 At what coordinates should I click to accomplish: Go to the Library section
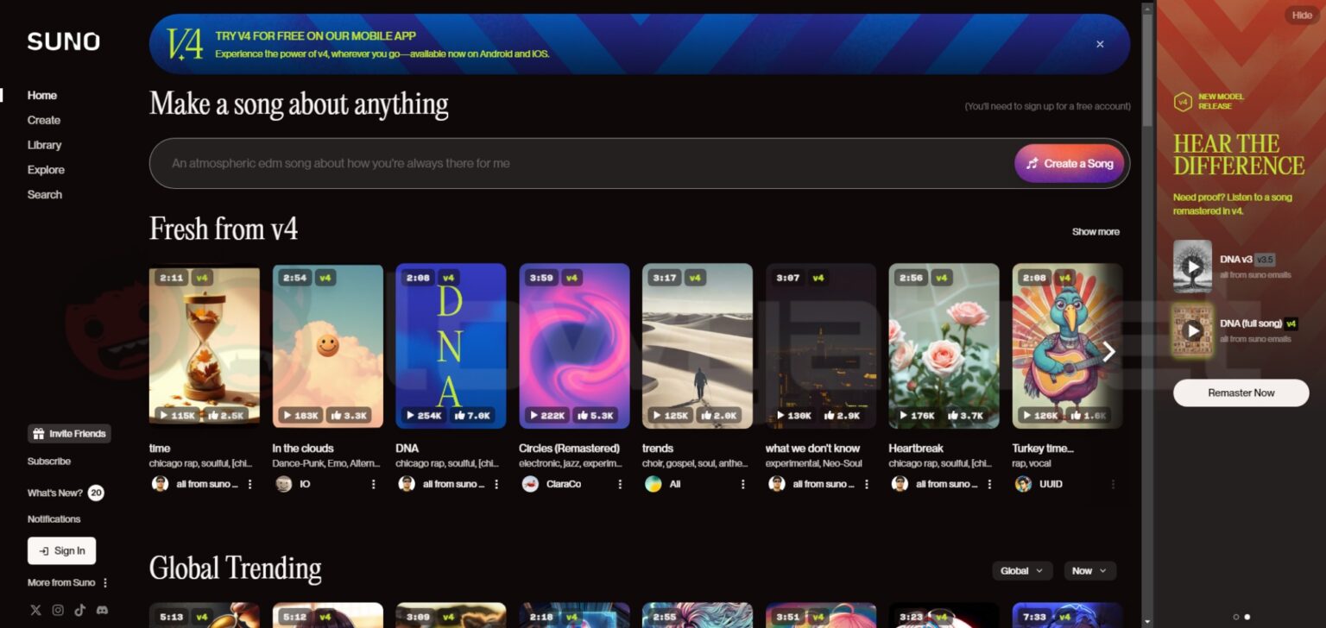pos(44,144)
